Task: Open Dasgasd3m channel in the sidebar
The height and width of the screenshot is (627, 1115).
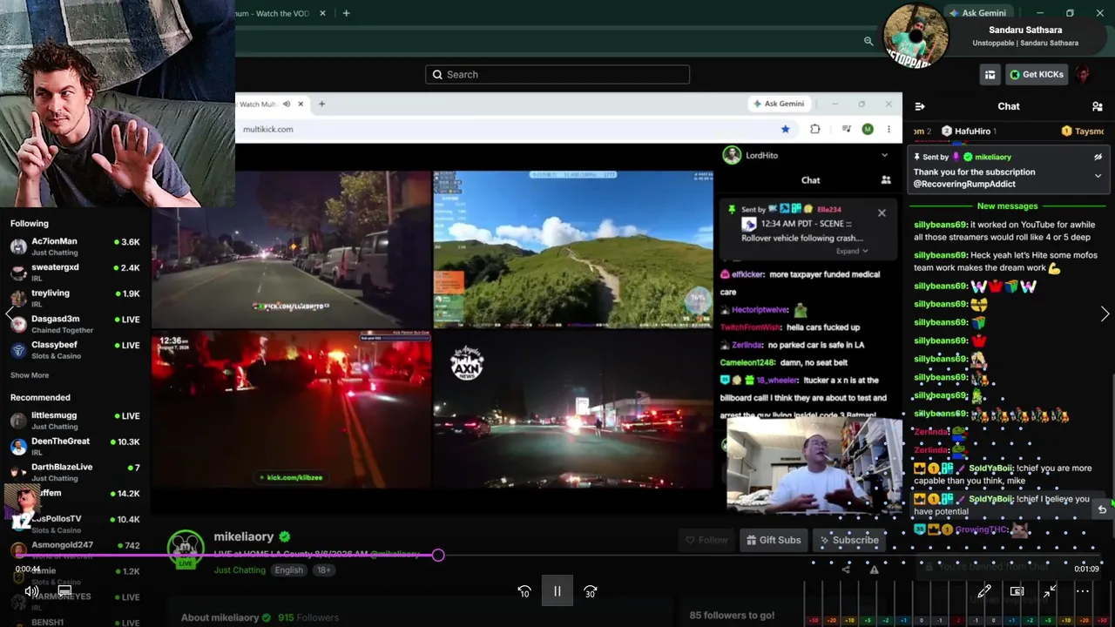Action: point(75,324)
